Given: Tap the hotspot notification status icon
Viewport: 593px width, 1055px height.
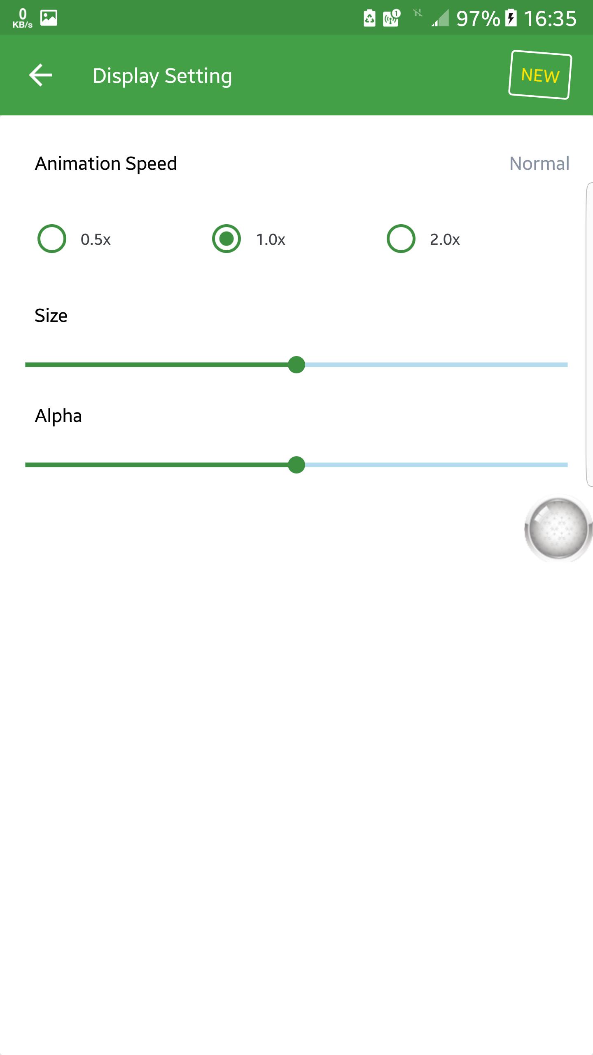Looking at the screenshot, I should point(392,18).
